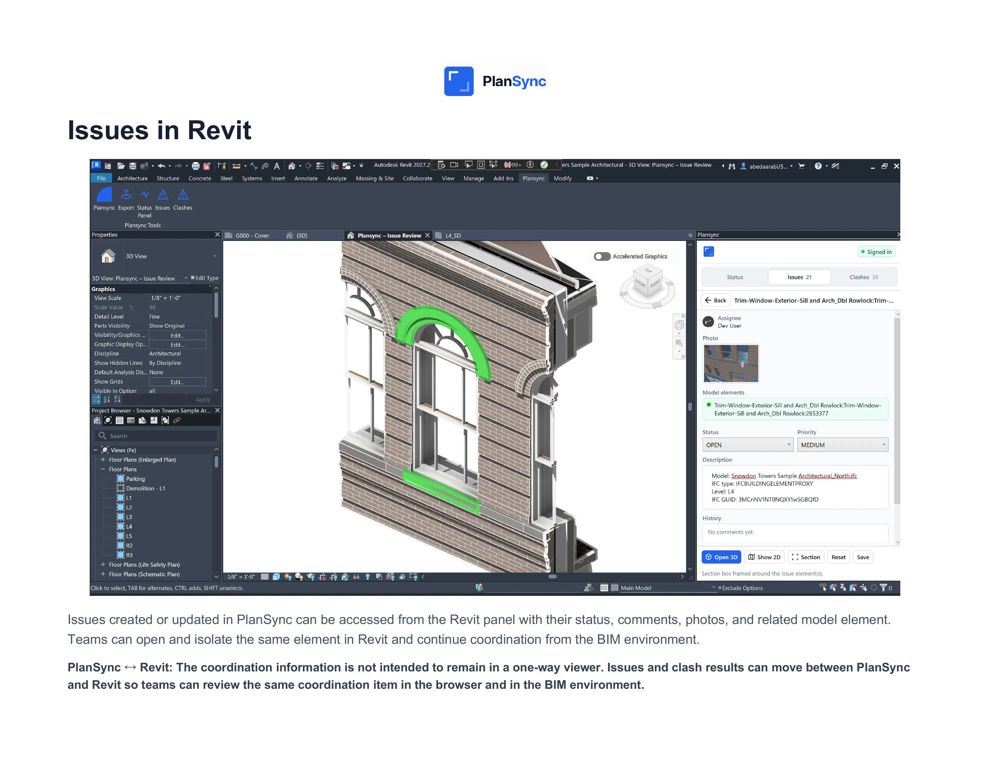Click the Print icon in quick access toolbar
This screenshot has height=765, width=990.
point(195,166)
